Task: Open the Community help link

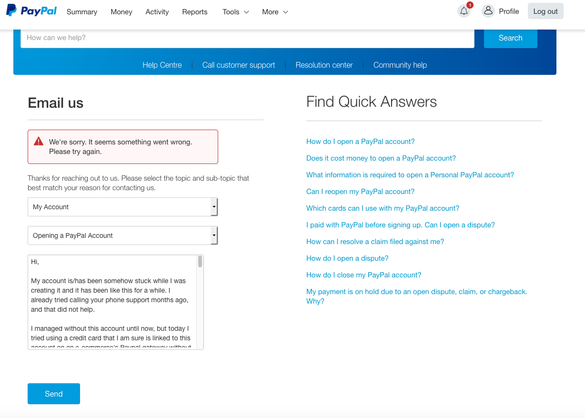Action: point(400,65)
